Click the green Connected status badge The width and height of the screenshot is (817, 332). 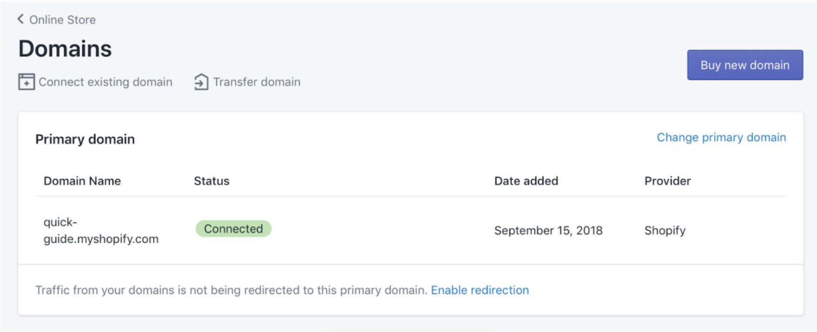tap(233, 228)
